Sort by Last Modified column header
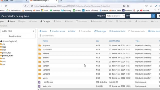 tap(114, 41)
